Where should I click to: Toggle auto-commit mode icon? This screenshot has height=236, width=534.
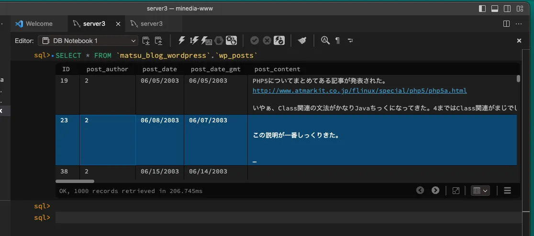point(279,41)
